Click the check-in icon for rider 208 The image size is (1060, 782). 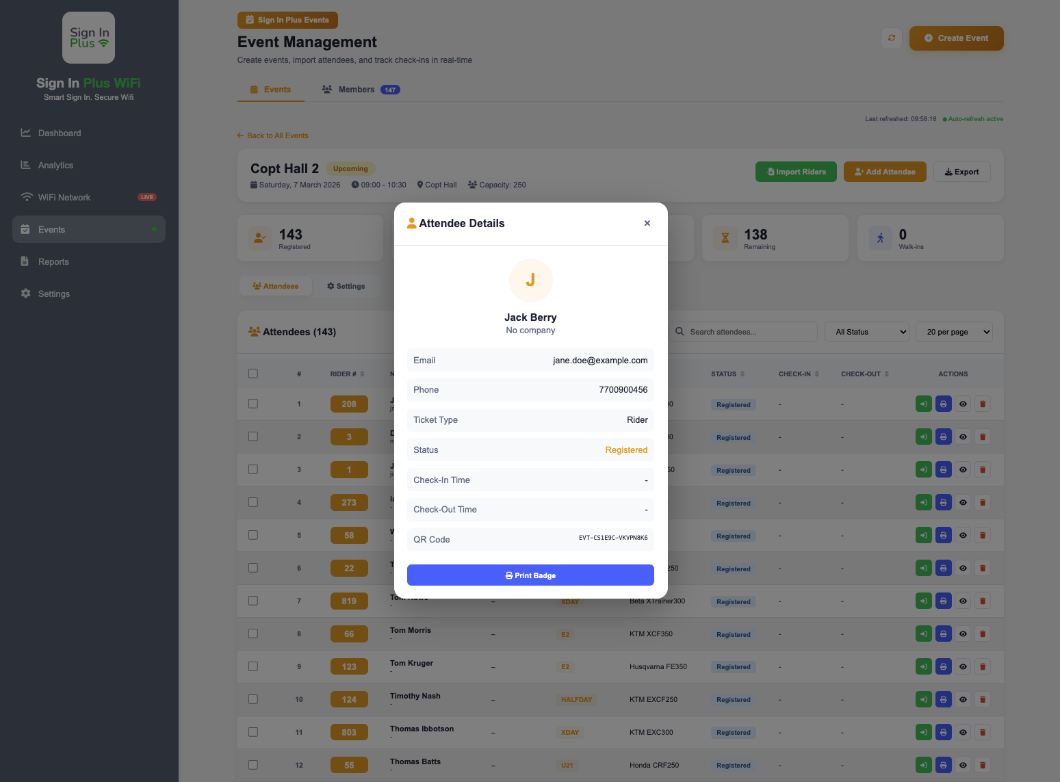(923, 404)
